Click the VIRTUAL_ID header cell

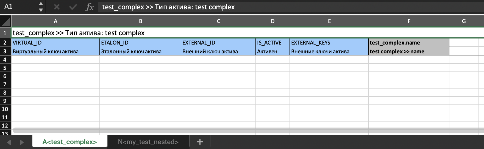pos(55,43)
